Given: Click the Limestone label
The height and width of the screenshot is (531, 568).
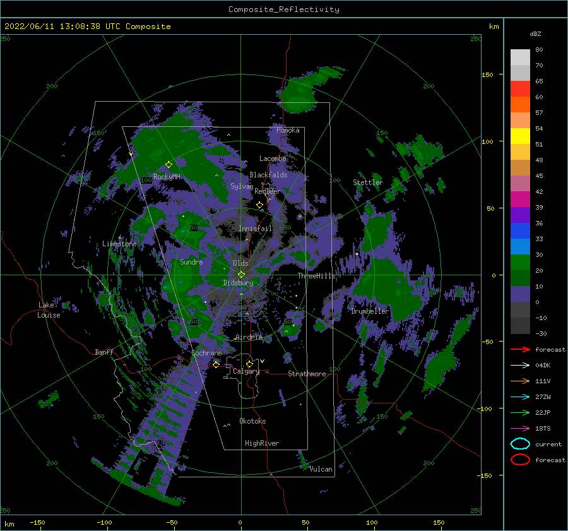Looking at the screenshot, I should click(x=119, y=244).
